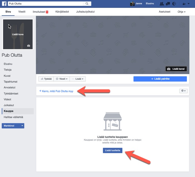Click the Lisää tuotteita kauppaan heading
The width and height of the screenshot is (195, 177).
(113, 137)
